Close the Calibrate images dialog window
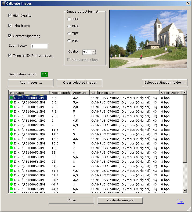192x212 pixels. [188, 3]
